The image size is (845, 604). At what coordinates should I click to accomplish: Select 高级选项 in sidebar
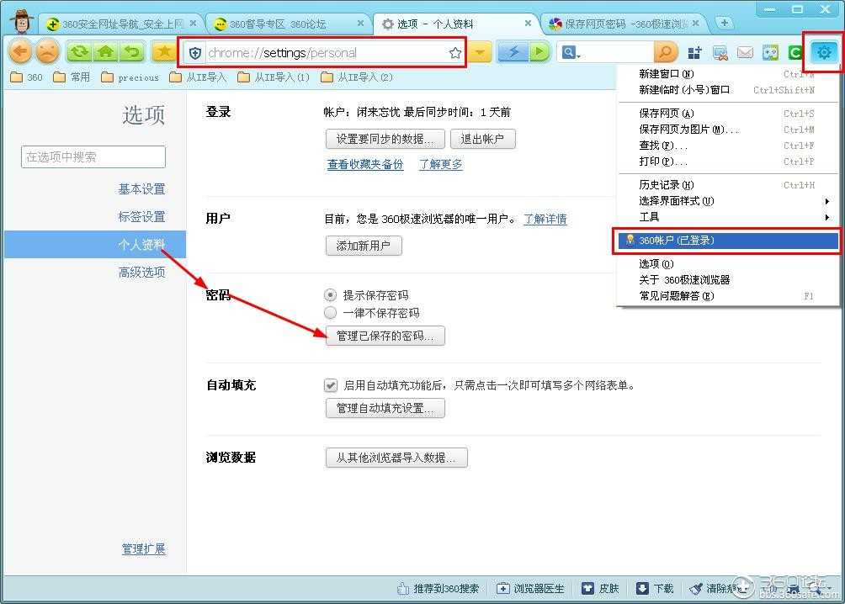tap(141, 272)
